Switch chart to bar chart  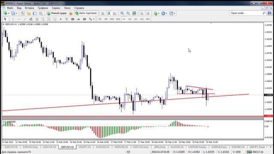103,13
